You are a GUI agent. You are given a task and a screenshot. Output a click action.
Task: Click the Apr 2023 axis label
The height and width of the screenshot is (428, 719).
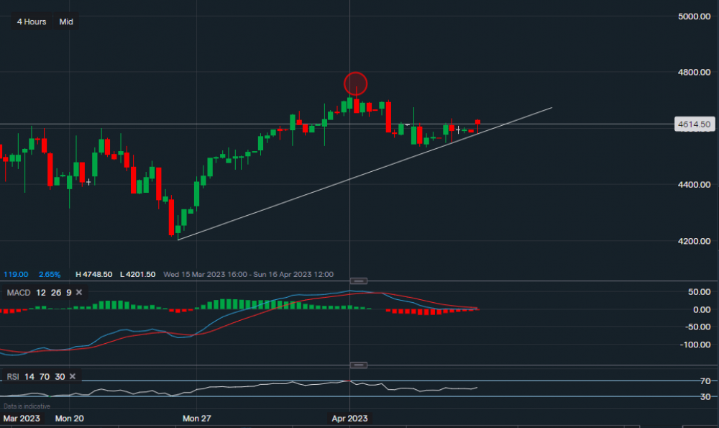point(349,418)
